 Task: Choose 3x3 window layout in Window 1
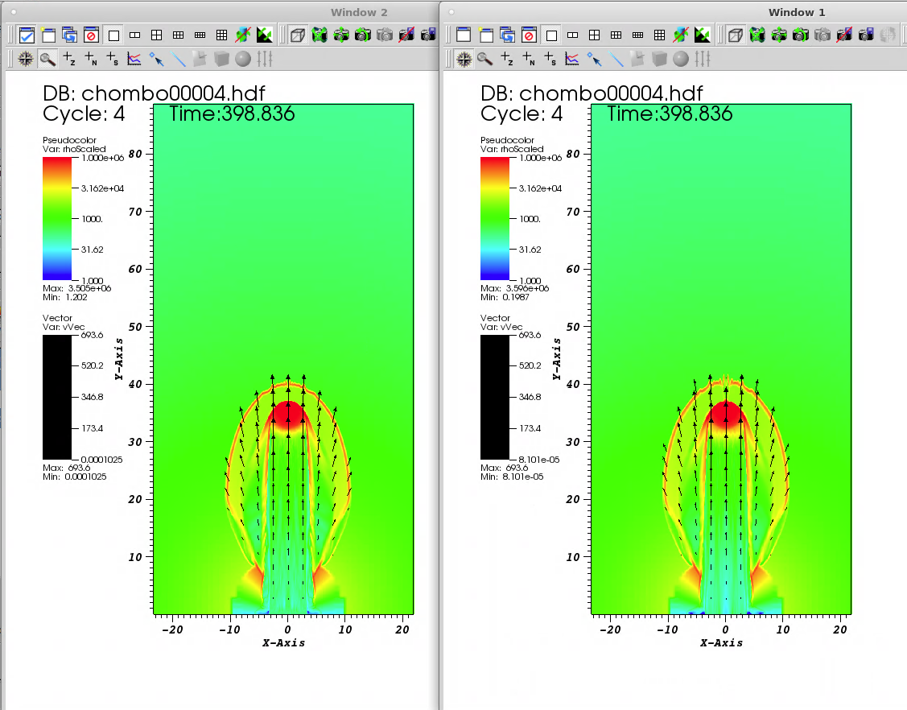pos(659,35)
